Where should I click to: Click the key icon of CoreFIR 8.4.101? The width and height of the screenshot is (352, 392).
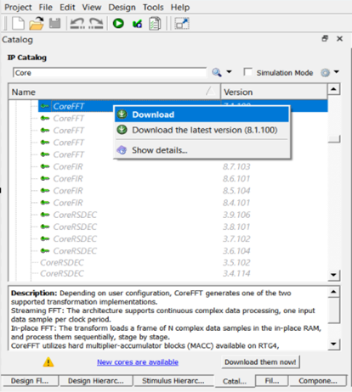click(x=45, y=203)
